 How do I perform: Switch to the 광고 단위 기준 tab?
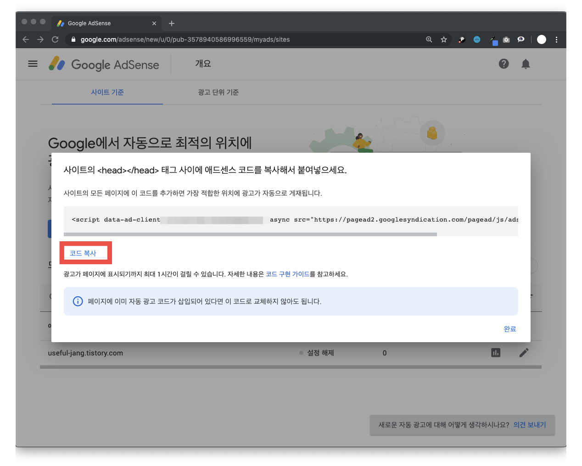[x=218, y=92]
